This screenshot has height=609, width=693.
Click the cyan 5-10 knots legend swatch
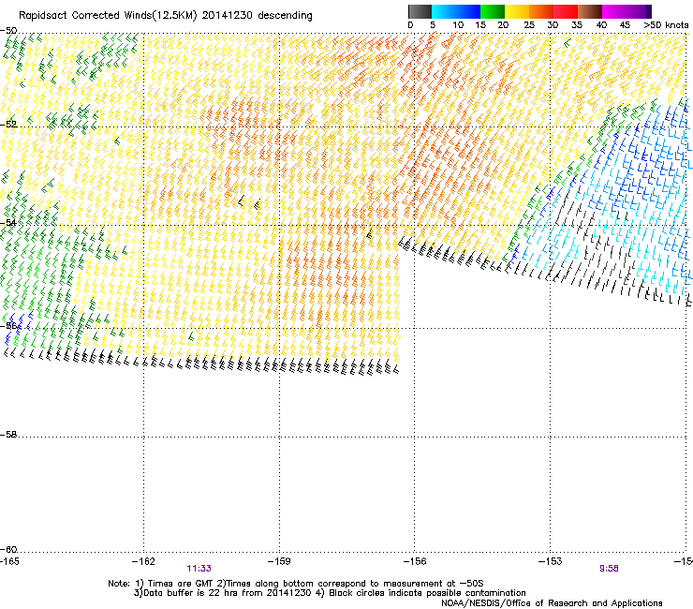pyautogui.click(x=444, y=11)
